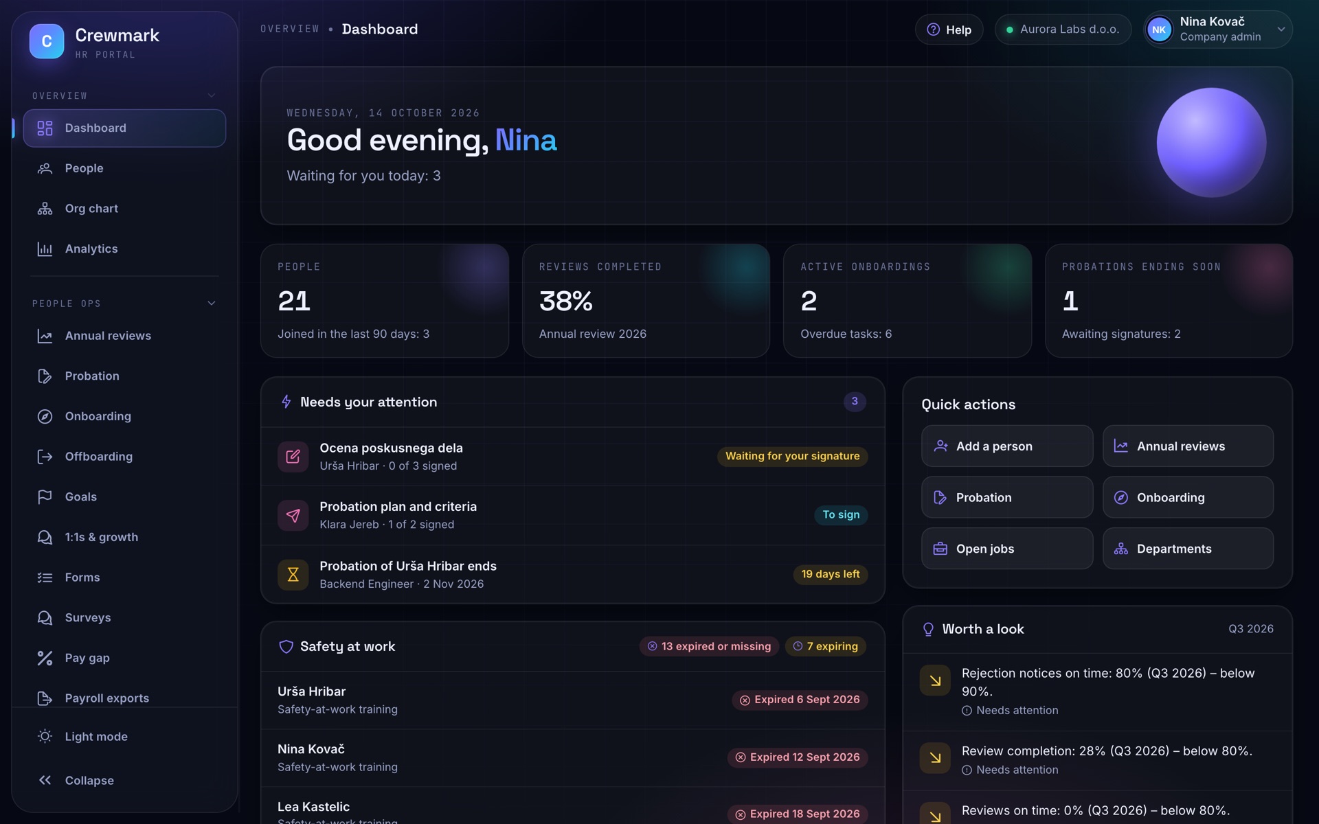Click the Ocena poskusnega dela edit icon
The width and height of the screenshot is (1319, 824).
(293, 457)
